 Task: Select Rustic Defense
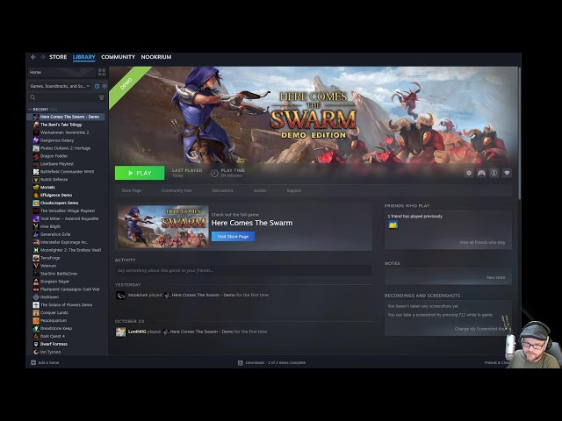click(54, 180)
